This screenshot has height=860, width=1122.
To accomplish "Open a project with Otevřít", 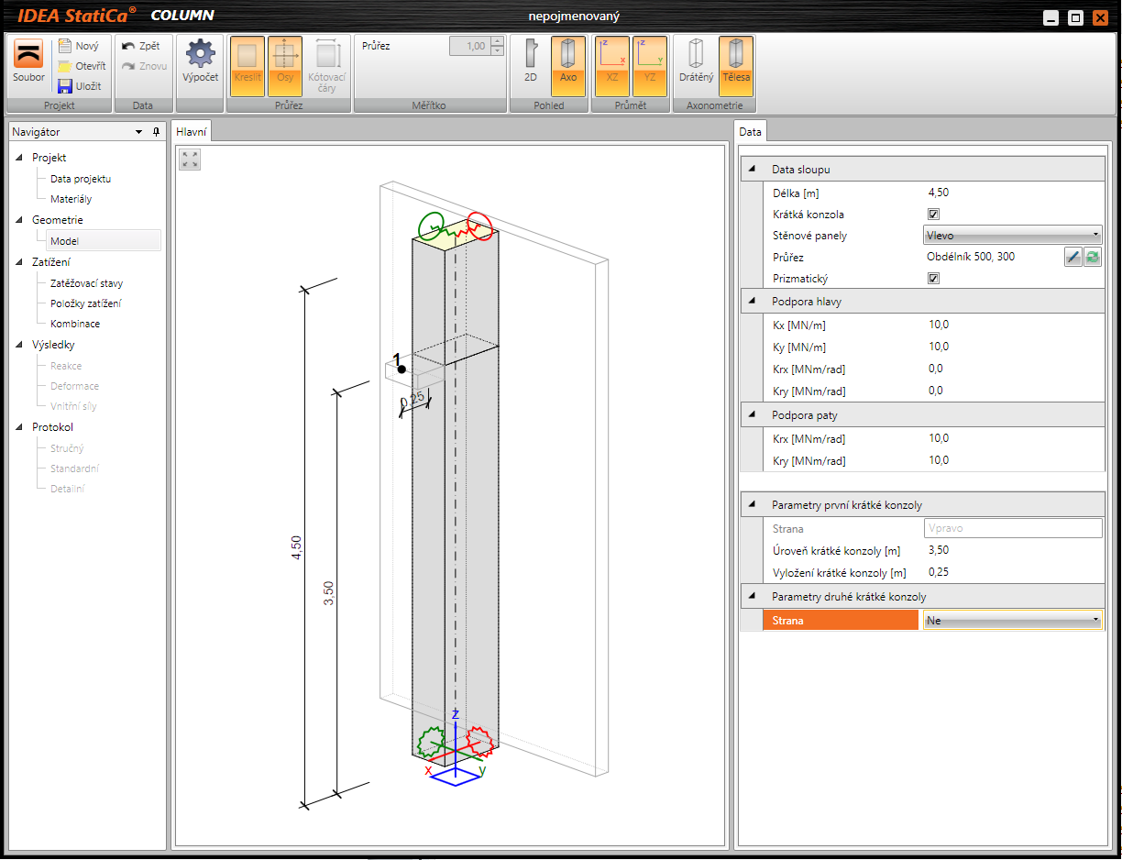I will pos(81,66).
